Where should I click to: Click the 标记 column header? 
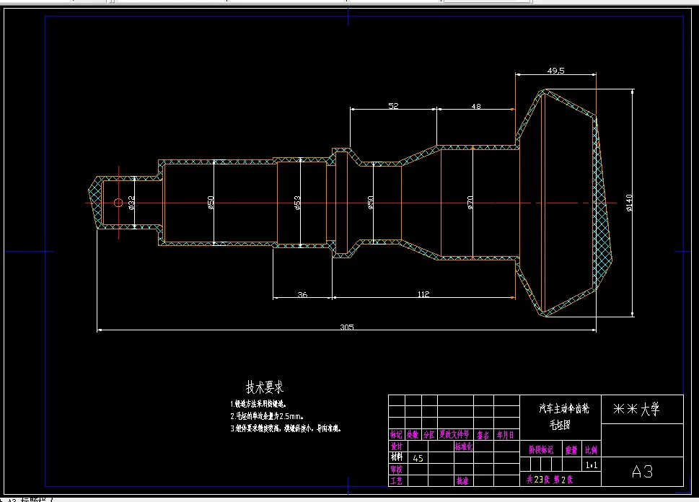pyautogui.click(x=396, y=434)
